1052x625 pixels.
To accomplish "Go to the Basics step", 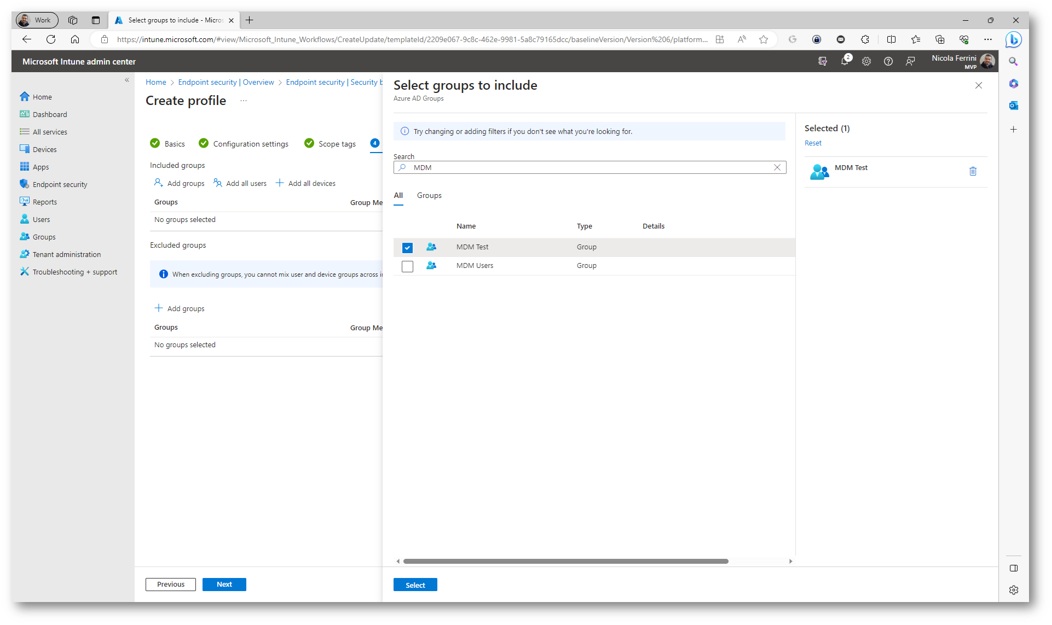I will click(167, 144).
